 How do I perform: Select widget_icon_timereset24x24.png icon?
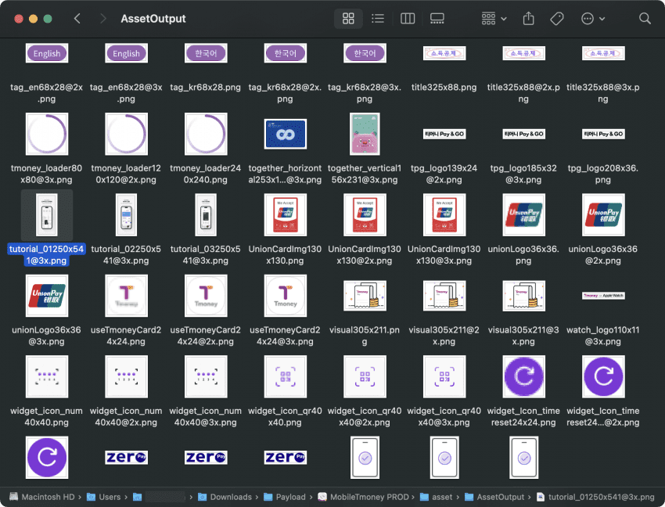[523, 377]
